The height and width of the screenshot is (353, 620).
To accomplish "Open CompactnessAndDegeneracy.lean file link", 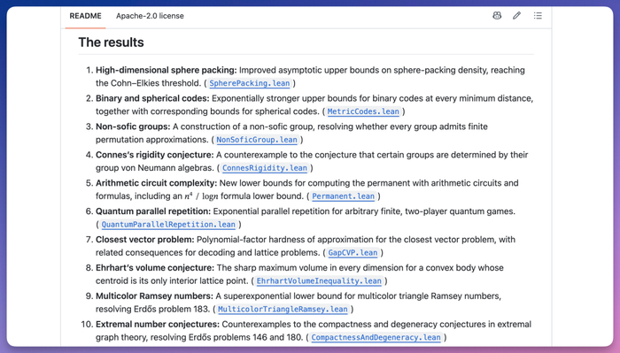I will click(x=376, y=338).
